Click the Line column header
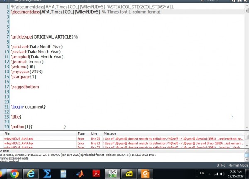The height and width of the screenshot is (179, 249). coord(94,134)
